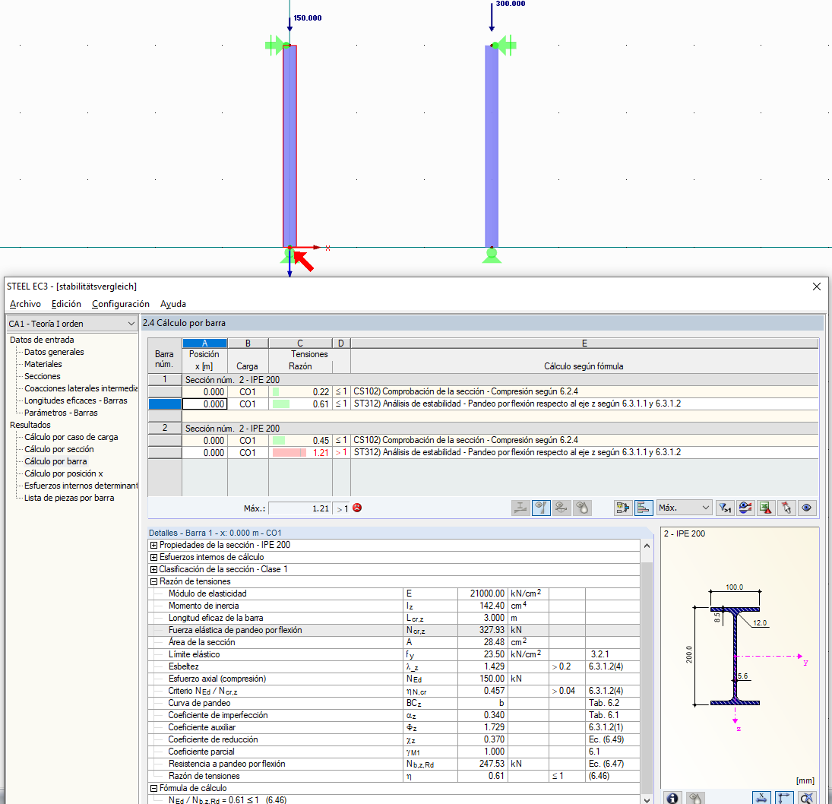Screen dimensions: 832x804
Task: Toggle the show dimensions icon under the section
Action: (761, 798)
